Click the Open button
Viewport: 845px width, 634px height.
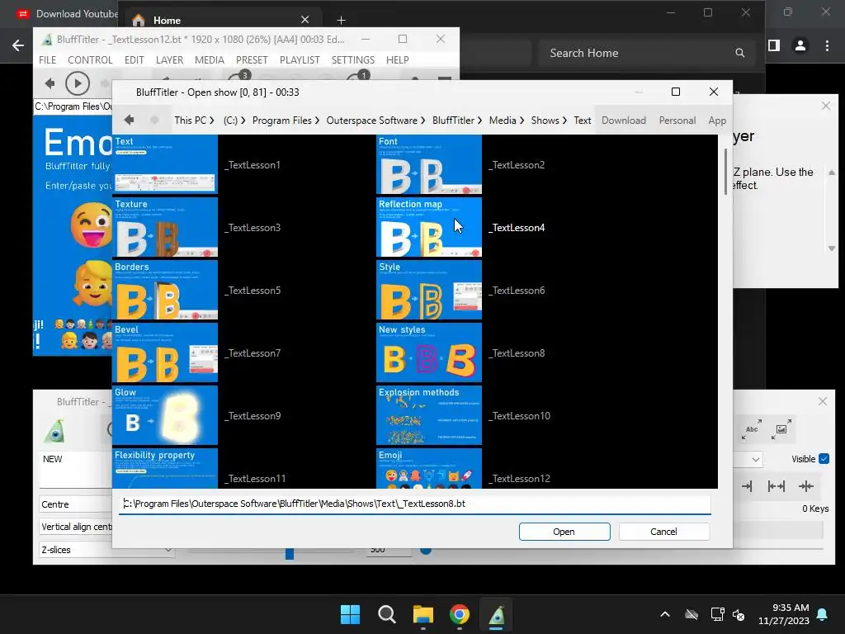564,532
